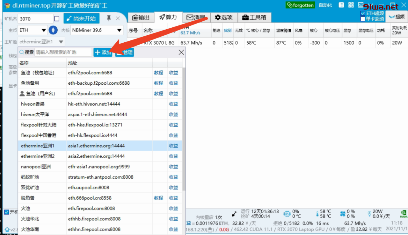
Task: Switch to the 工具箱 tab
Action: point(254,17)
